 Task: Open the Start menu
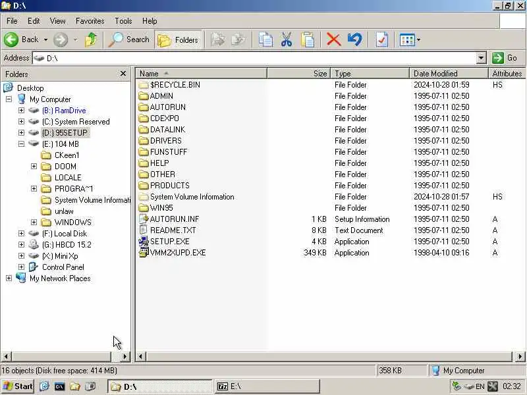18,386
